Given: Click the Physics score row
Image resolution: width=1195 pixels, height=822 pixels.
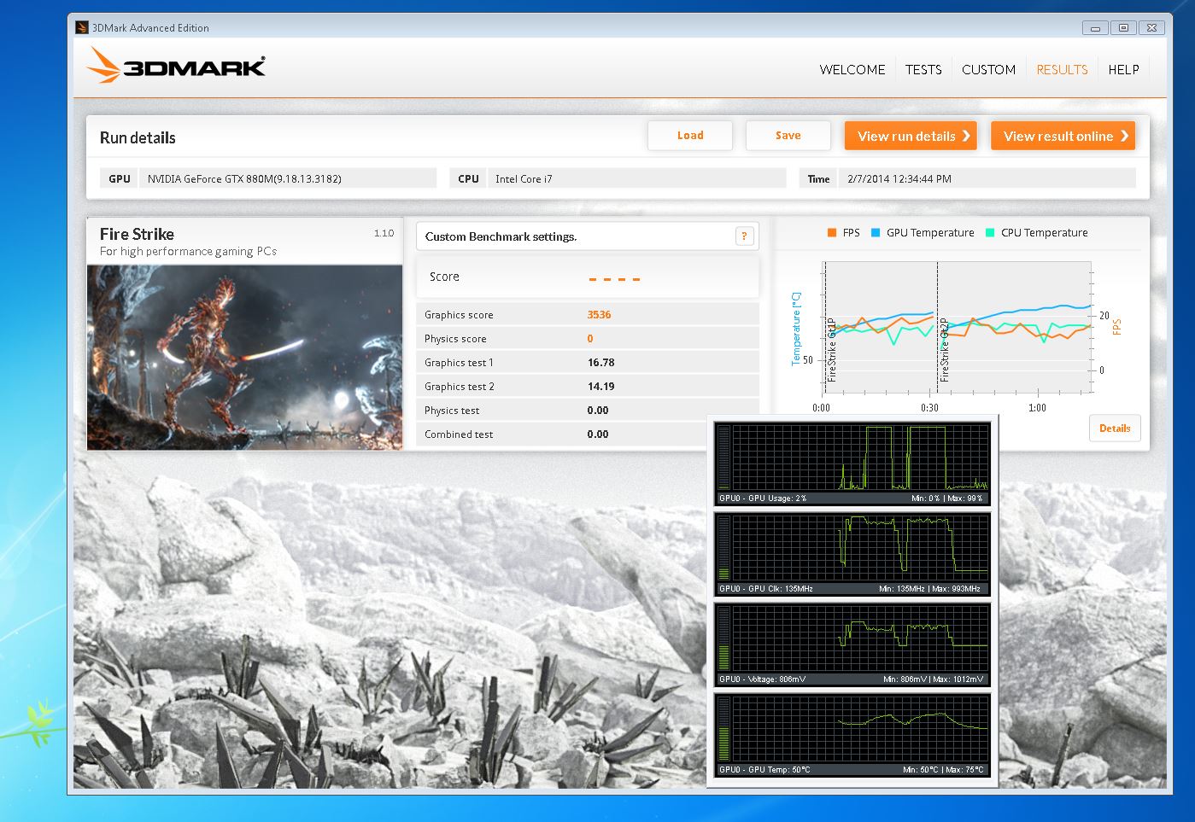Looking at the screenshot, I should point(588,339).
